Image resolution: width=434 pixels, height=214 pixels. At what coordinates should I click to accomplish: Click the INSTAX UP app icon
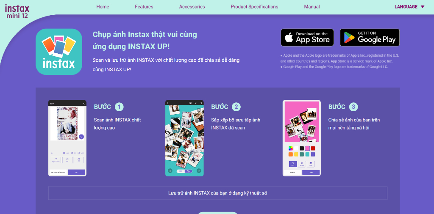(x=59, y=52)
